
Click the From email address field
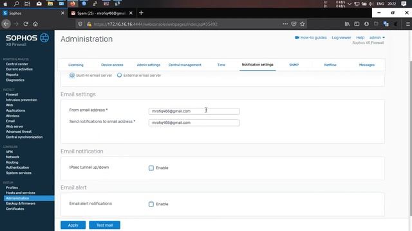(x=194, y=111)
